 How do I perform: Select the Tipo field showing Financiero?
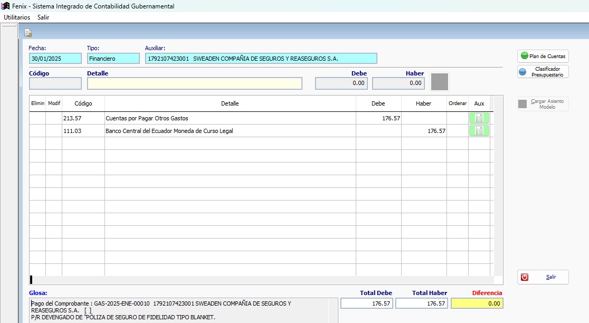point(113,59)
